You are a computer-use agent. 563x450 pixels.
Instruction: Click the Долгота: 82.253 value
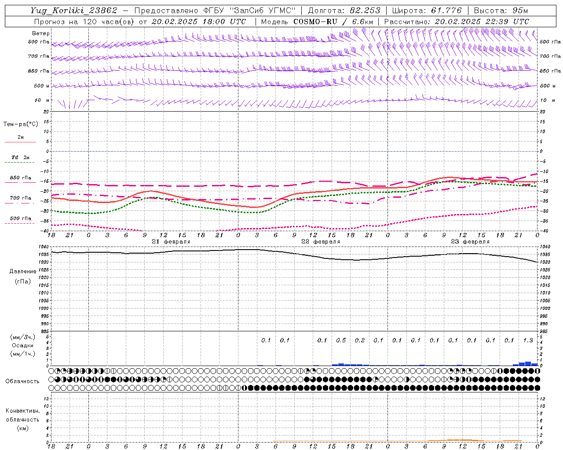pyautogui.click(x=344, y=11)
